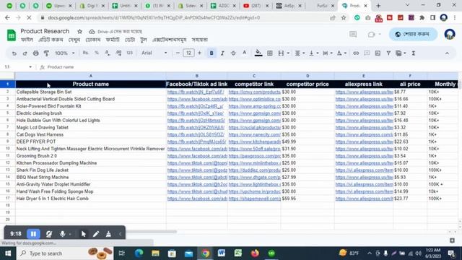
Task: Select the Paint format tool
Action: [46, 53]
